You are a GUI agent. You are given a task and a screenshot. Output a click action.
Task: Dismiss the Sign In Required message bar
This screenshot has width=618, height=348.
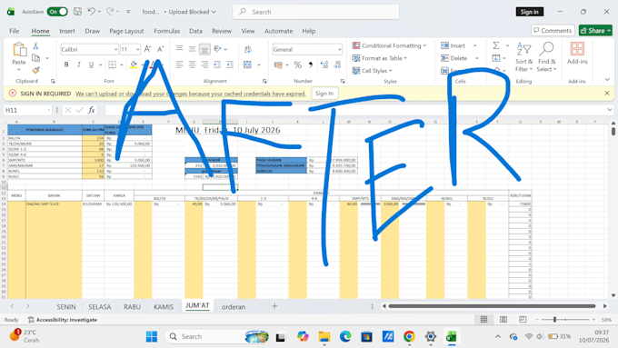click(607, 94)
